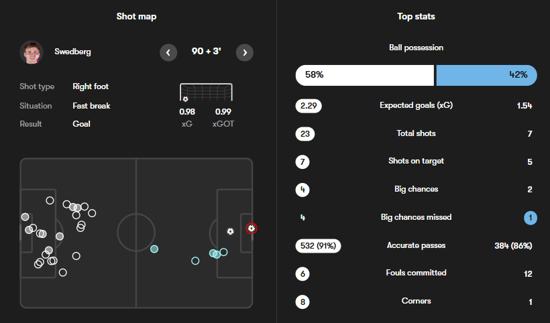Open Swedberg's player avatar photo
The height and width of the screenshot is (323, 550).
[x=32, y=52]
